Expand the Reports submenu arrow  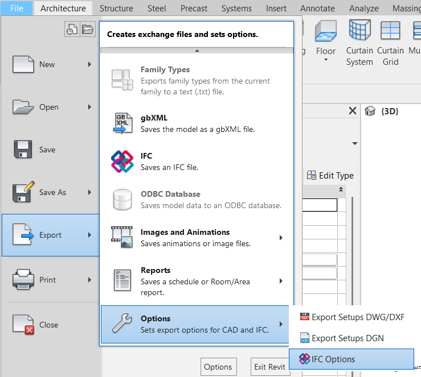point(281,281)
